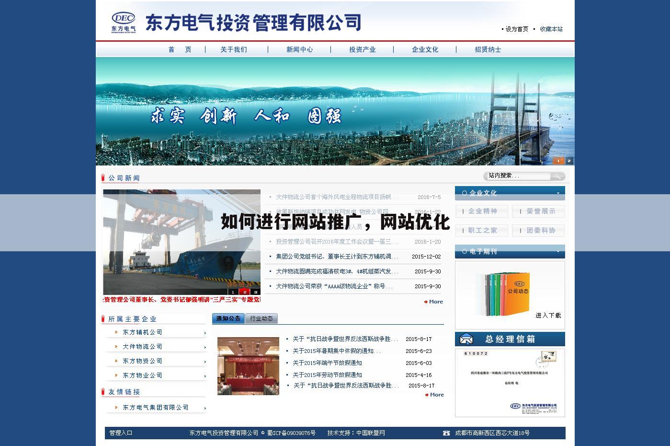The width and height of the screenshot is (670, 446).
Task: Open the 招贤纳士 menu item
Action: [488, 49]
